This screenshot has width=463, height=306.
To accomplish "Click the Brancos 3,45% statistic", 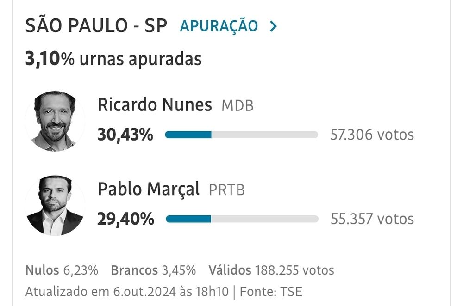I will point(153,270).
